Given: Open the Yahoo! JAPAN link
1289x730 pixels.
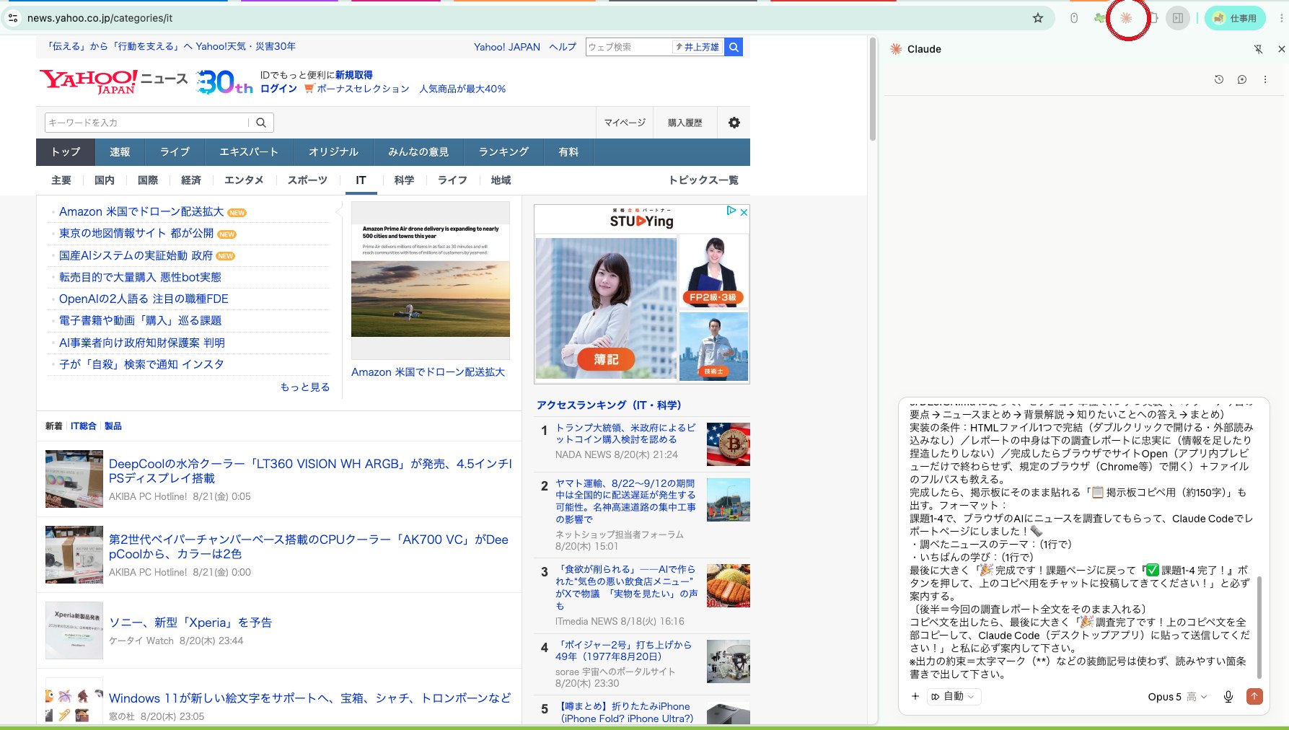Looking at the screenshot, I should tap(507, 47).
